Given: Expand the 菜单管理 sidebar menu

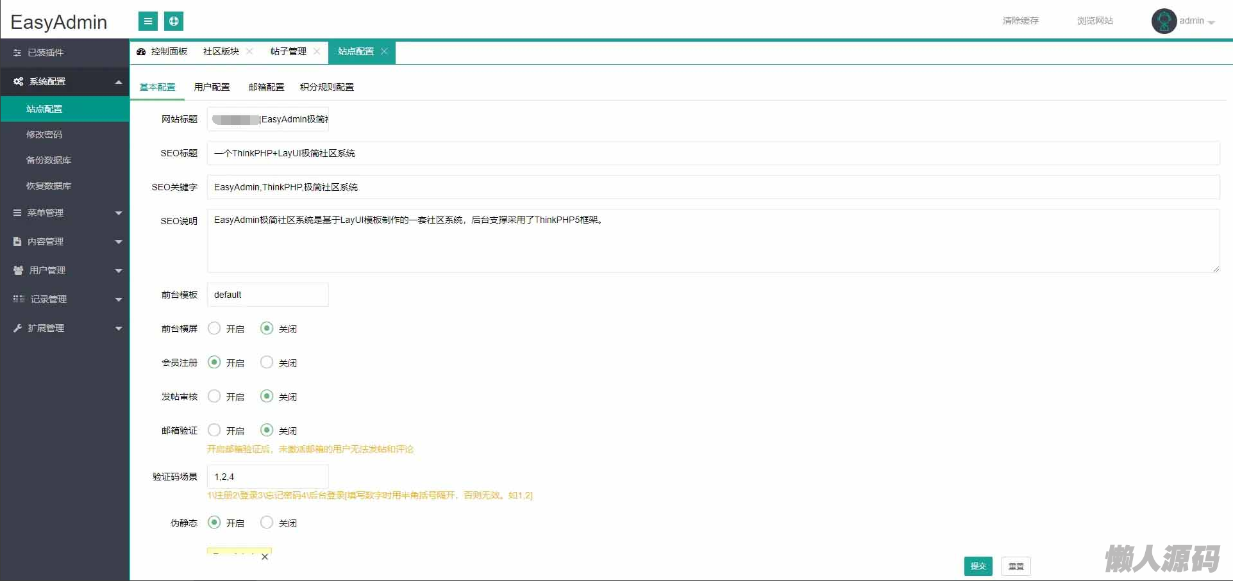Looking at the screenshot, I should (64, 213).
